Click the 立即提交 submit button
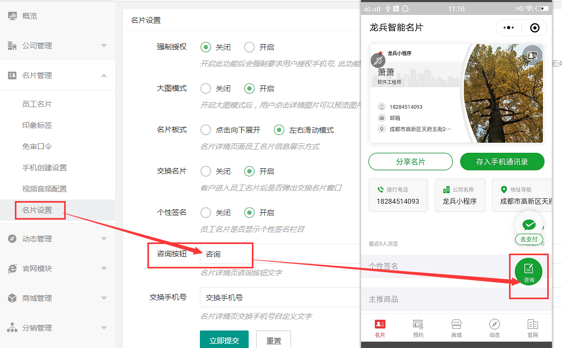The height and width of the screenshot is (348, 562). click(x=224, y=341)
